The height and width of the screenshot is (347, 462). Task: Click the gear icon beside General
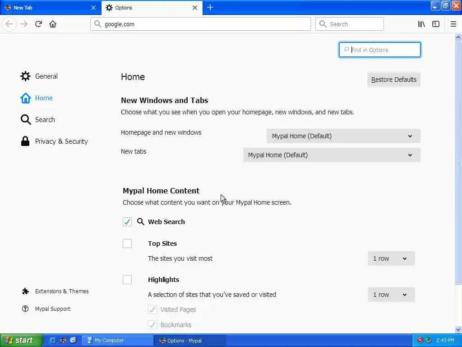click(25, 76)
